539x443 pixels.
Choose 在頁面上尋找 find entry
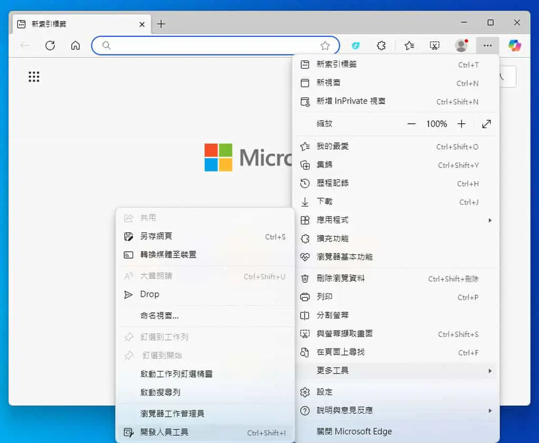[x=396, y=352]
